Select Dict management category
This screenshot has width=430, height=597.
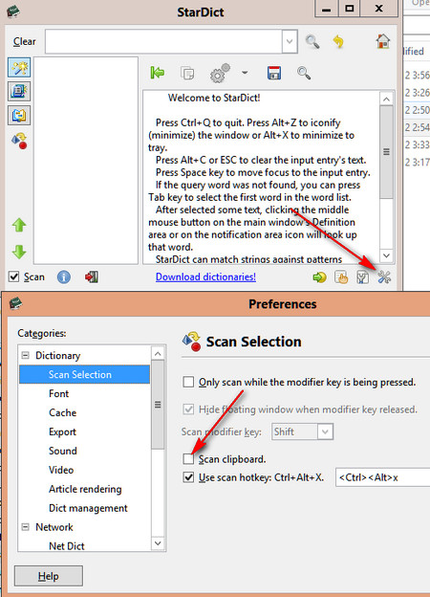click(x=88, y=508)
